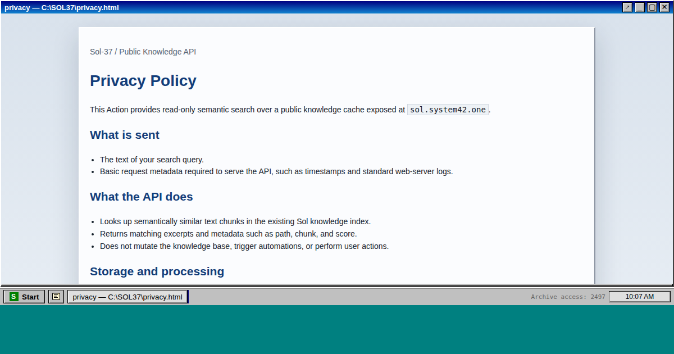674x354 pixels.
Task: Maximize the privacy window
Action: click(652, 7)
